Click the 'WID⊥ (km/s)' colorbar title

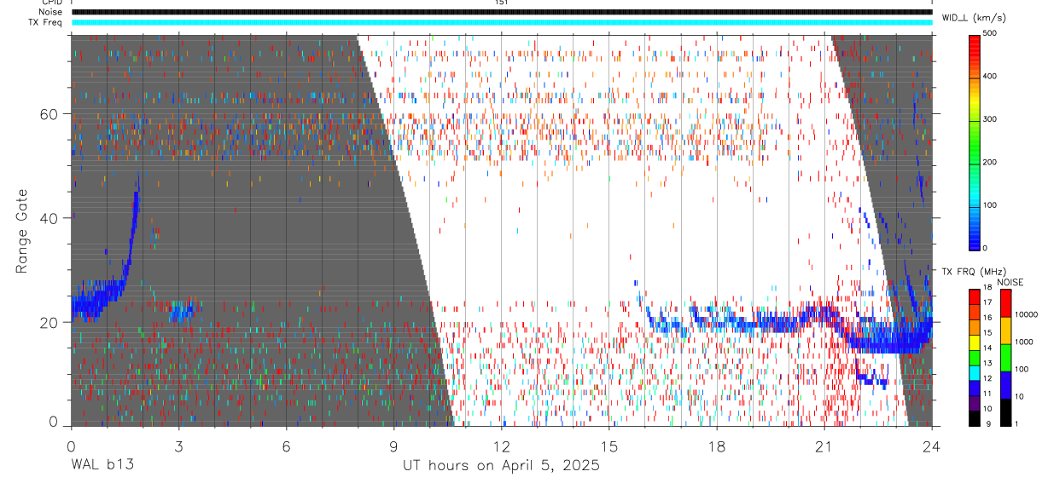tap(975, 16)
